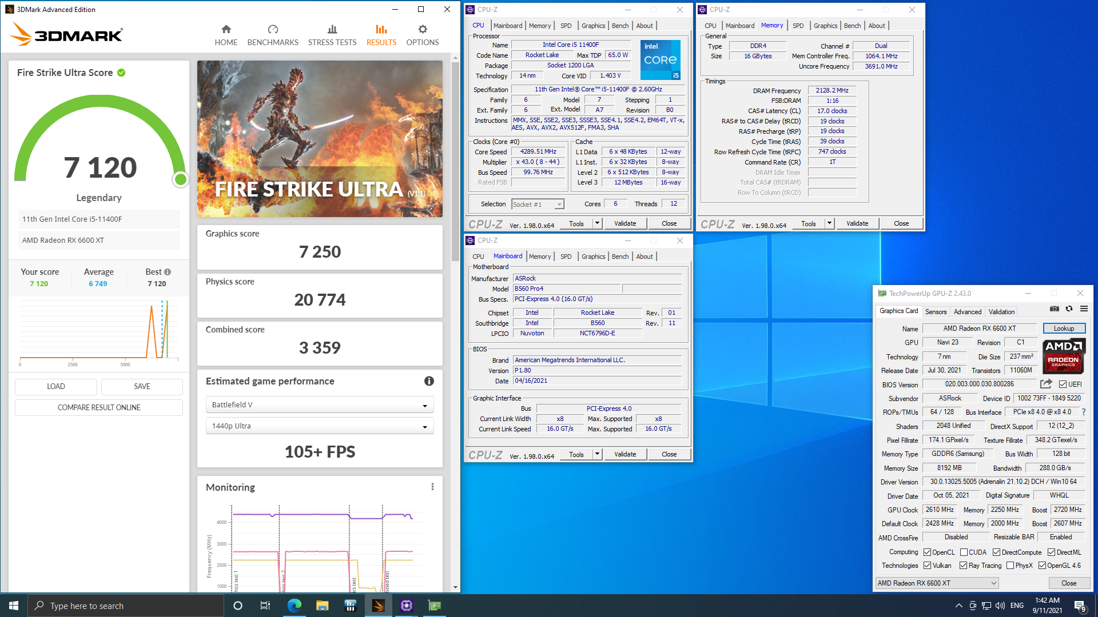Screen dimensions: 1098x617
Task: Toggle the CUDA checkbox
Action: click(964, 552)
